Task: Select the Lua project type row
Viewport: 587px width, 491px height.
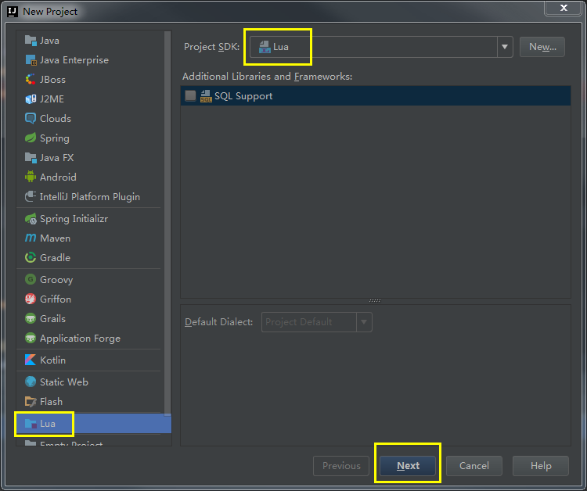Action: (x=94, y=424)
